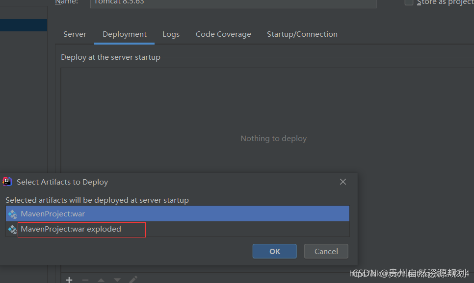The height and width of the screenshot is (283, 474).
Task: Open the Startup/Connection tab
Action: tap(302, 34)
